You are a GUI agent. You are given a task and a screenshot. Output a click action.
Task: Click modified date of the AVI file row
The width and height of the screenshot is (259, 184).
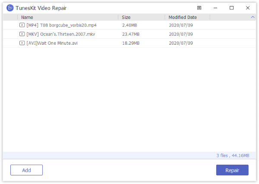click(181, 43)
